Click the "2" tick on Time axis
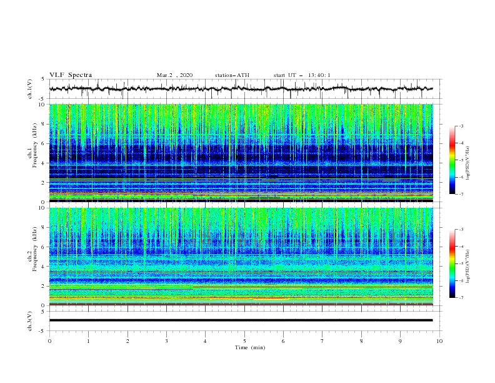 coord(127,341)
